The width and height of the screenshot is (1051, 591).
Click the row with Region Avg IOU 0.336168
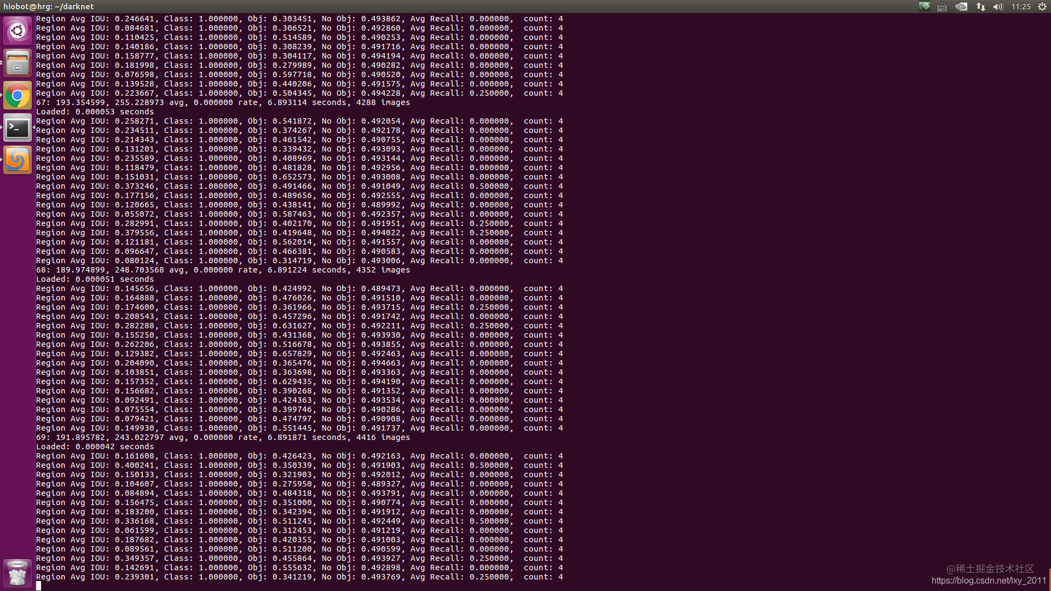[x=299, y=521]
